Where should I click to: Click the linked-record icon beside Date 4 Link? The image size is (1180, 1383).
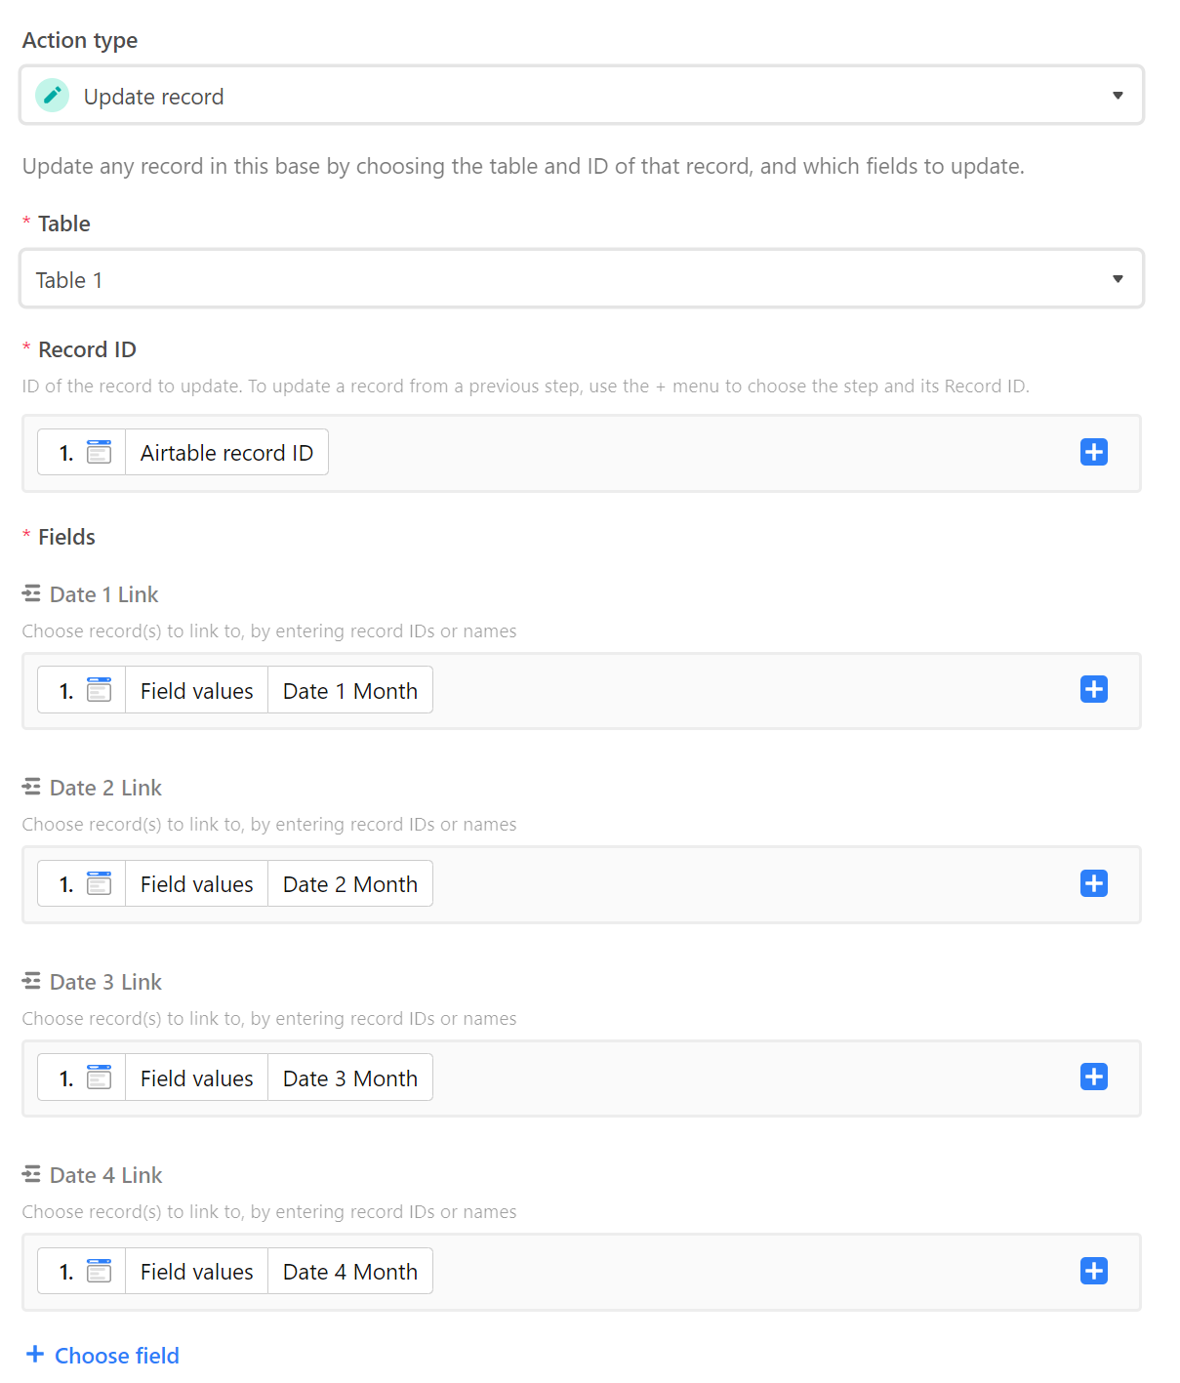[31, 1174]
